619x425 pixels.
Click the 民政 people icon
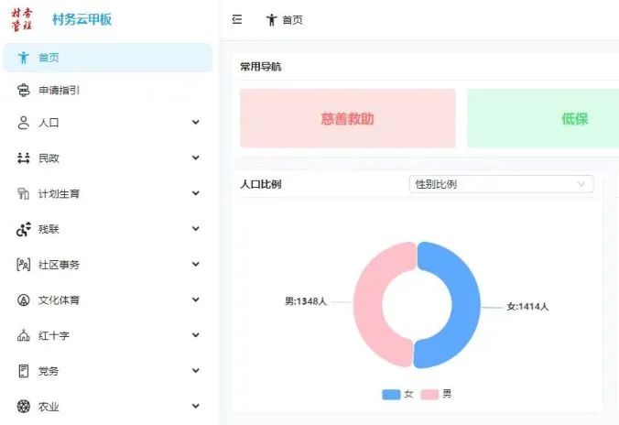click(24, 158)
